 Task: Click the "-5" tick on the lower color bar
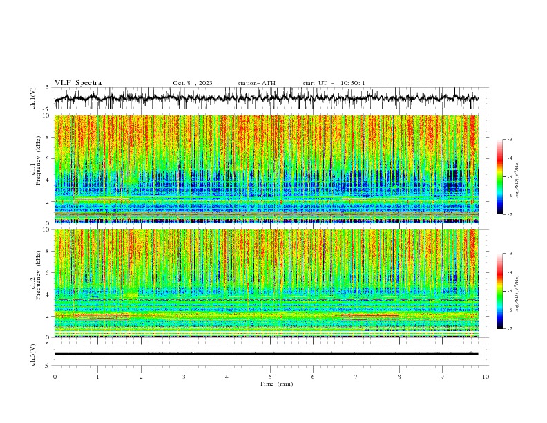[510, 291]
